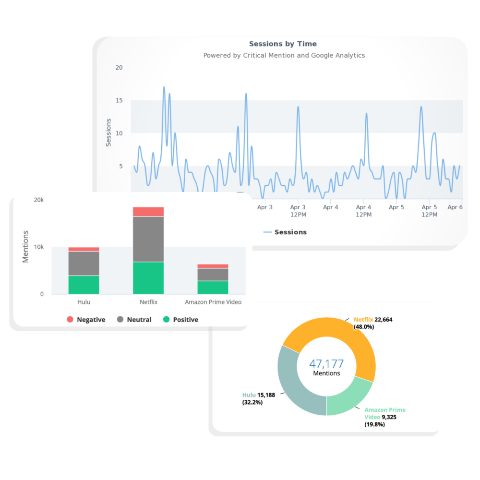This screenshot has width=480, height=480.
Task: Click the tallest Netflix stacked bar
Action: [x=148, y=250]
